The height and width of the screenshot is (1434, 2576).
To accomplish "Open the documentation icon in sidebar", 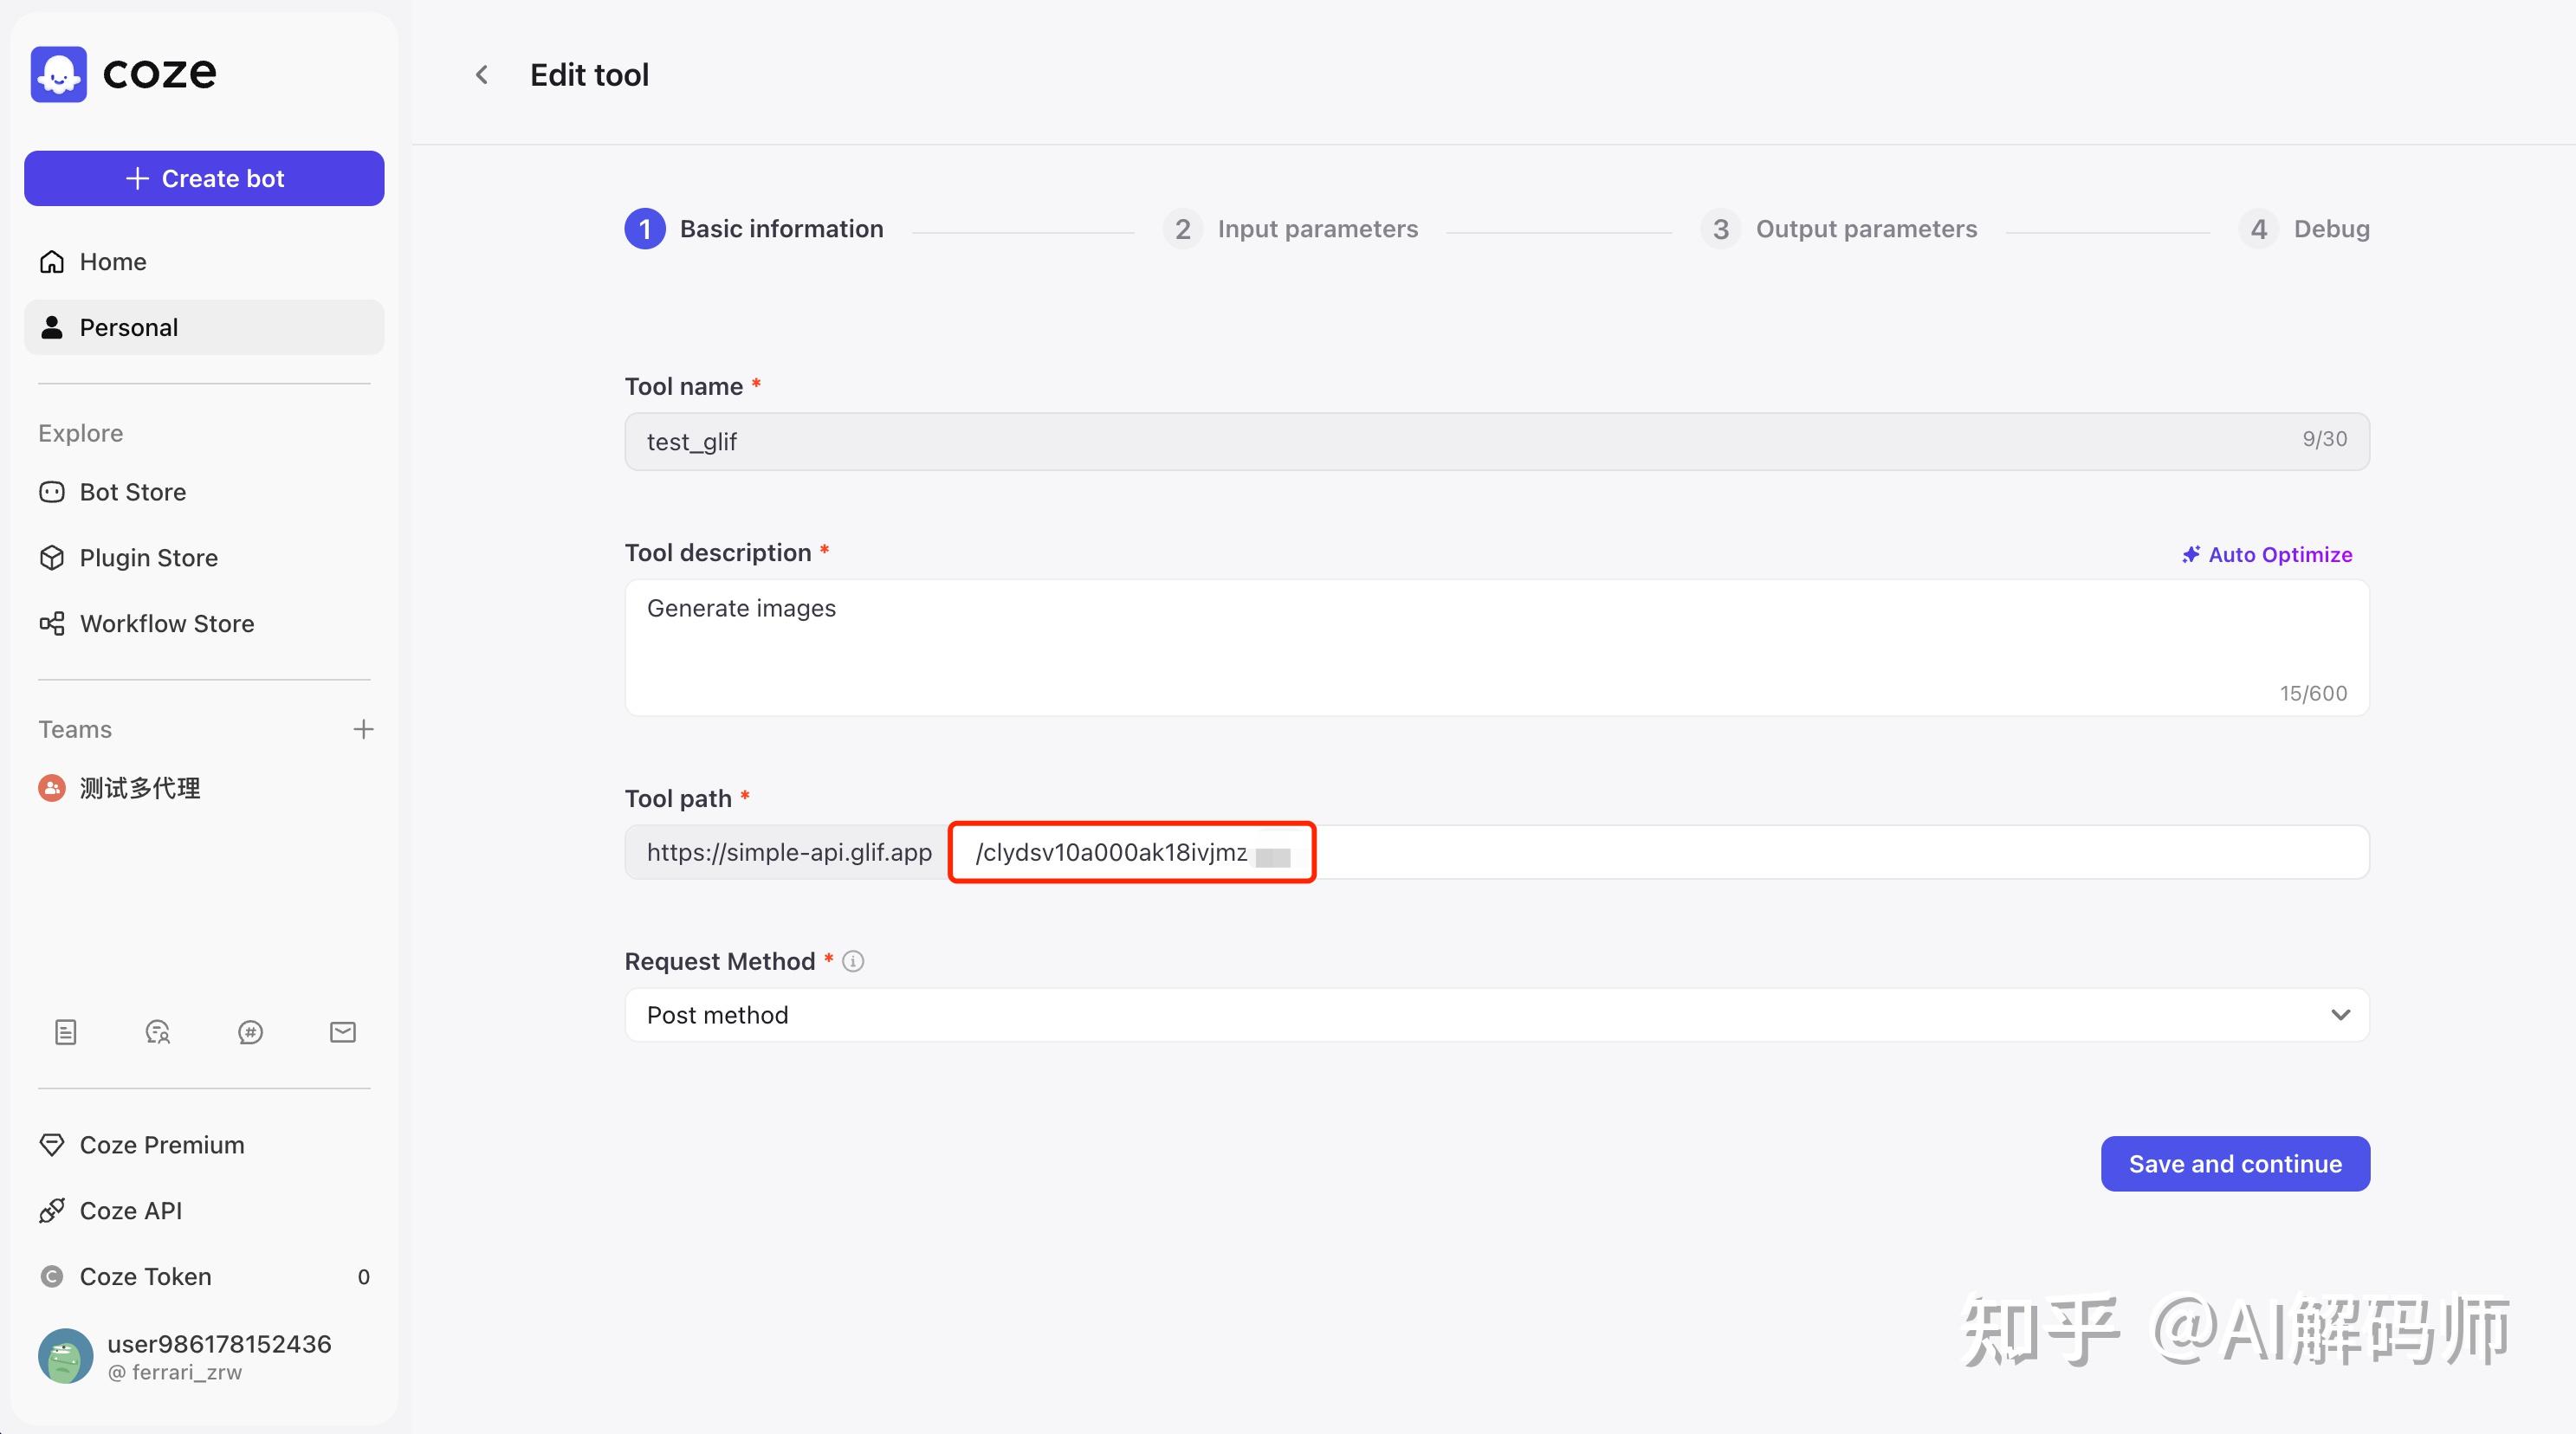I will tap(66, 1032).
